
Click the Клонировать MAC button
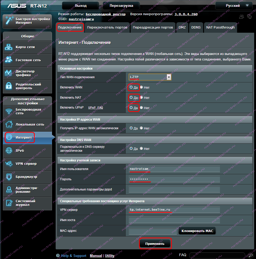[197, 231]
